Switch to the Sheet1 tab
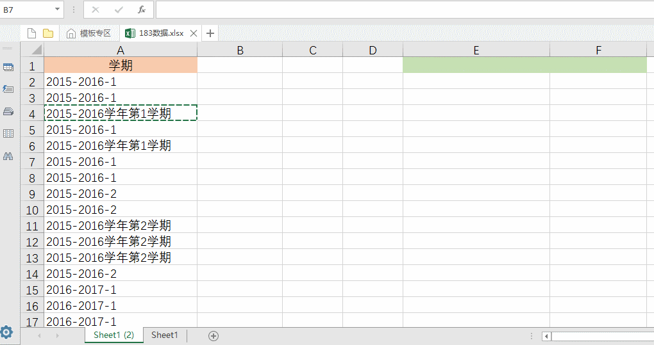Viewport: 654px width, 345px height. pyautogui.click(x=164, y=335)
